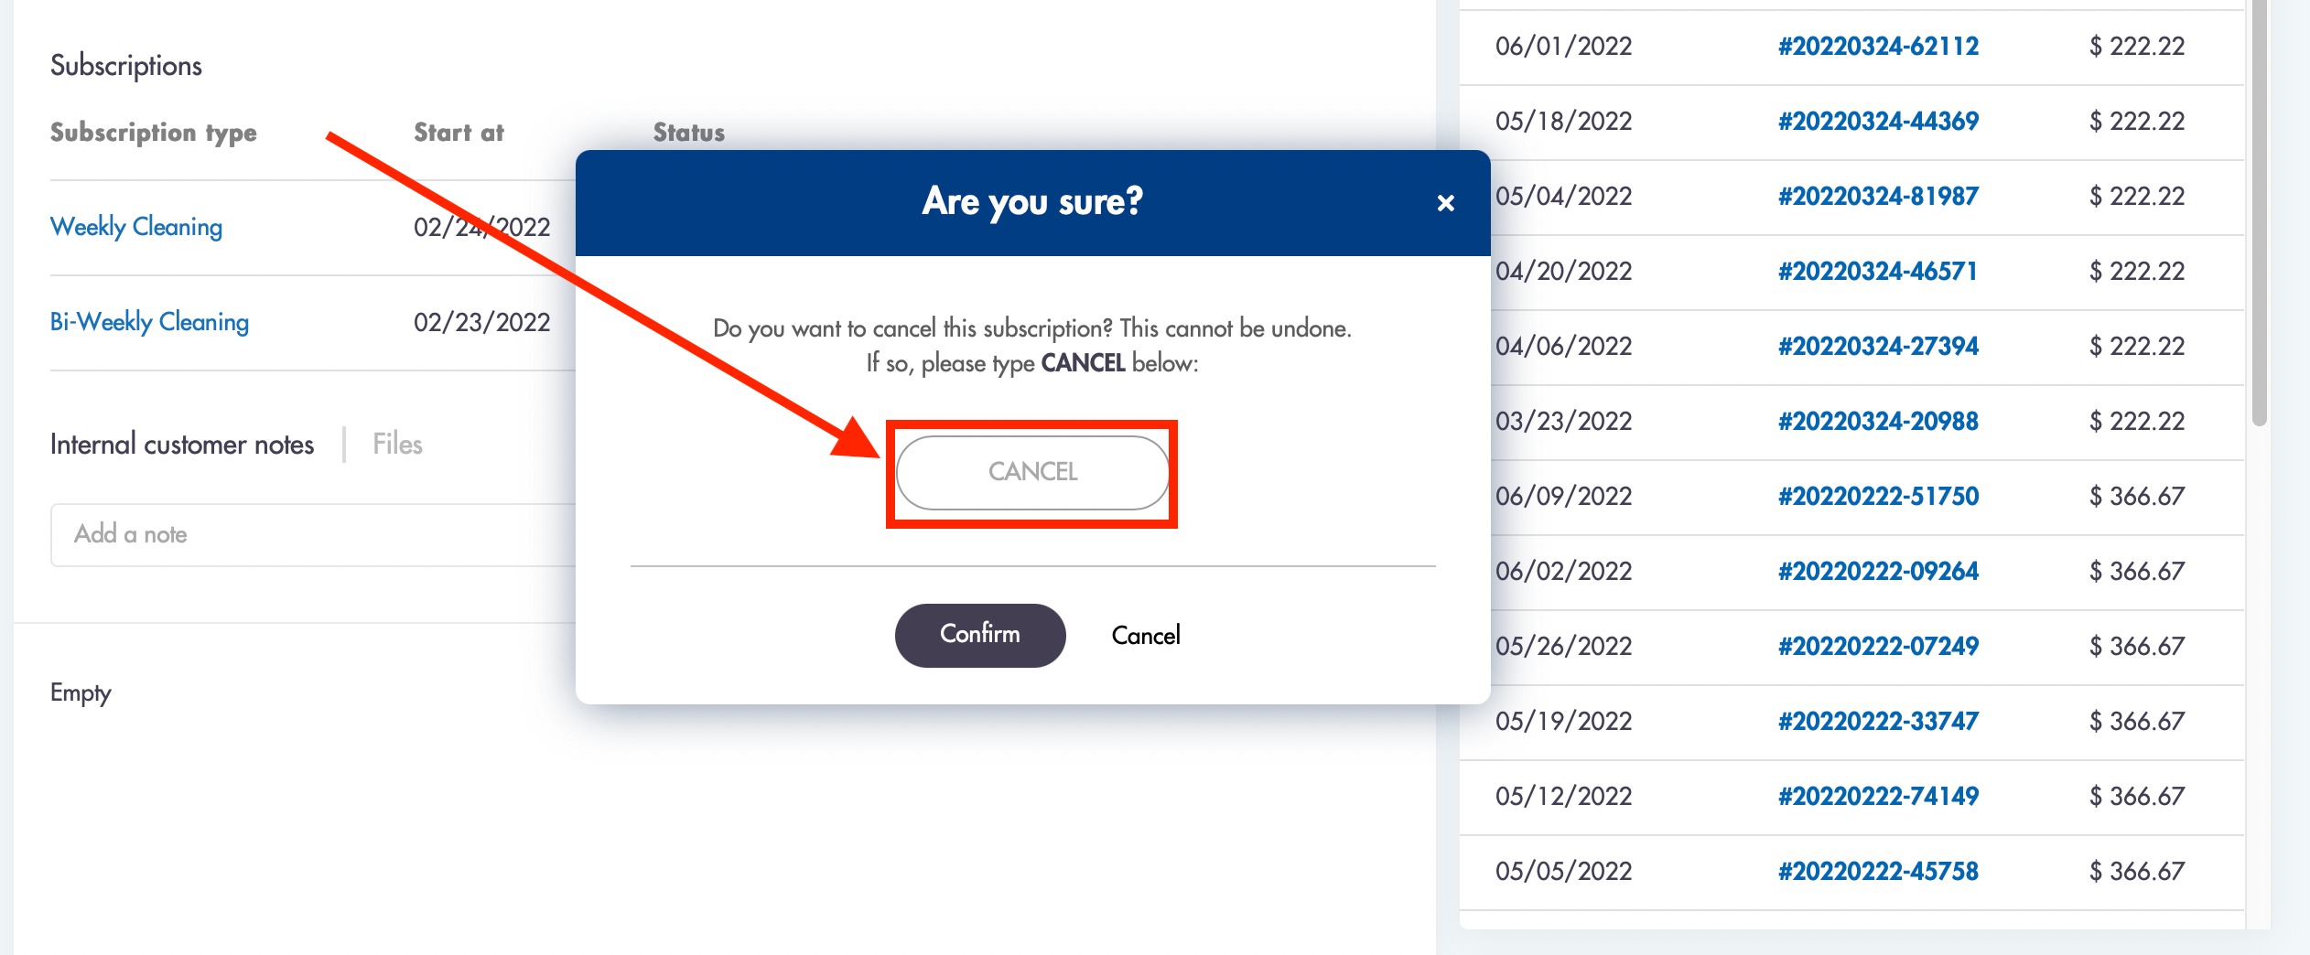Focus the CANCEL confirmation text field
Image resolution: width=2310 pixels, height=955 pixels.
click(x=1032, y=472)
